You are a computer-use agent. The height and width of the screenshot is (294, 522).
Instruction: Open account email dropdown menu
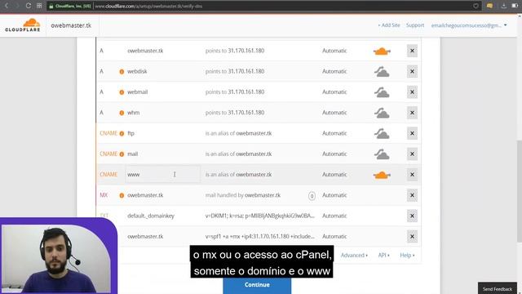(469, 25)
